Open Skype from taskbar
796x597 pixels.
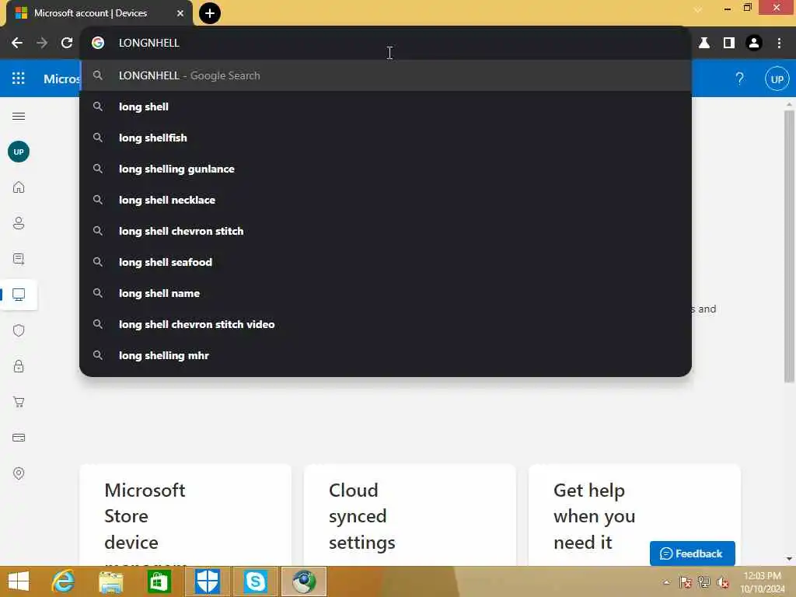pyautogui.click(x=255, y=581)
